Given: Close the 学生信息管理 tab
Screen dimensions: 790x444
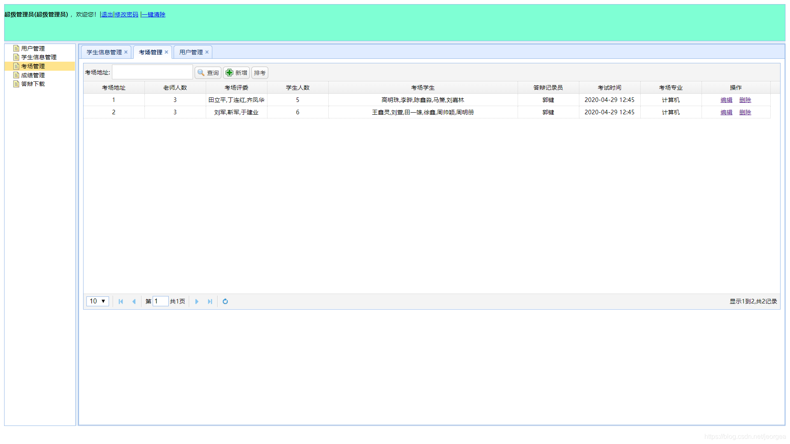Looking at the screenshot, I should (x=126, y=52).
